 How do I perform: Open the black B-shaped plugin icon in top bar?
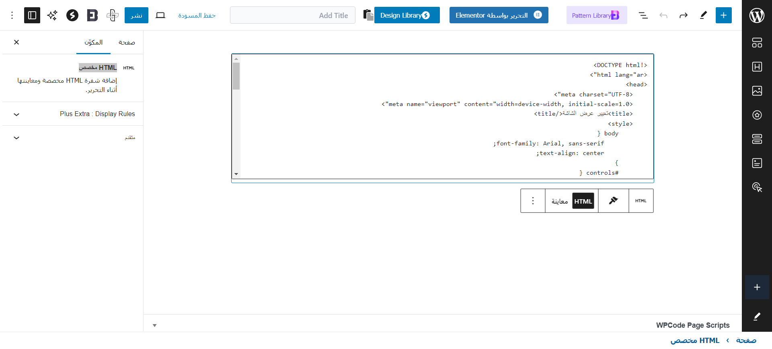click(92, 15)
